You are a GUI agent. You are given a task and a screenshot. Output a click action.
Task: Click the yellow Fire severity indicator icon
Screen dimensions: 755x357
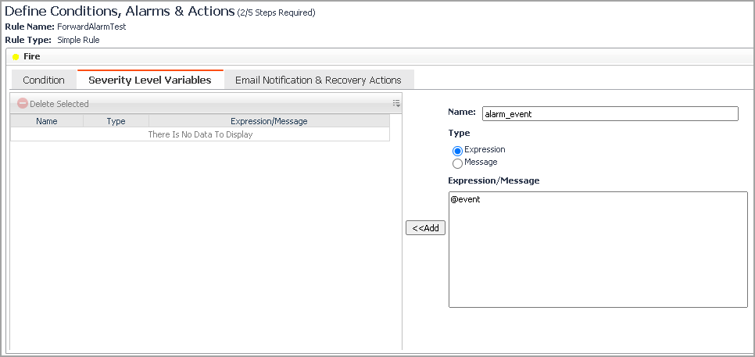tap(16, 57)
